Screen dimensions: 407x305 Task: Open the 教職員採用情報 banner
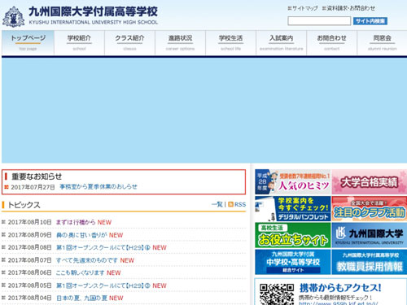coord(369,262)
